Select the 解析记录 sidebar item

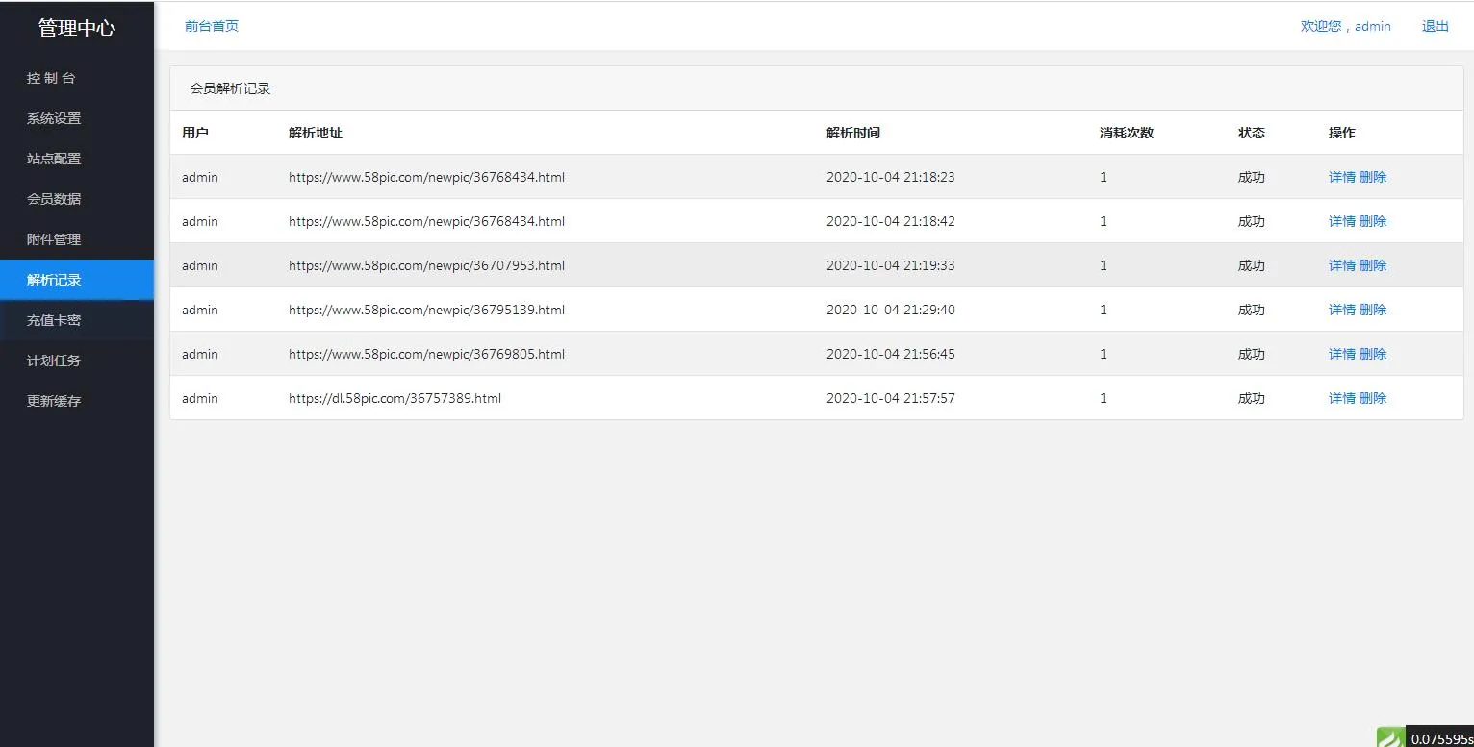pos(54,280)
